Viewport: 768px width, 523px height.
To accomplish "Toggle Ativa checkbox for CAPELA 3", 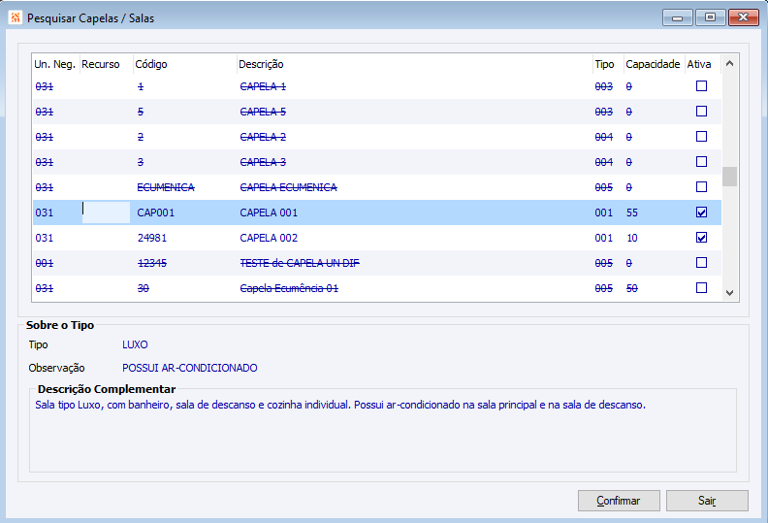I will click(x=701, y=162).
